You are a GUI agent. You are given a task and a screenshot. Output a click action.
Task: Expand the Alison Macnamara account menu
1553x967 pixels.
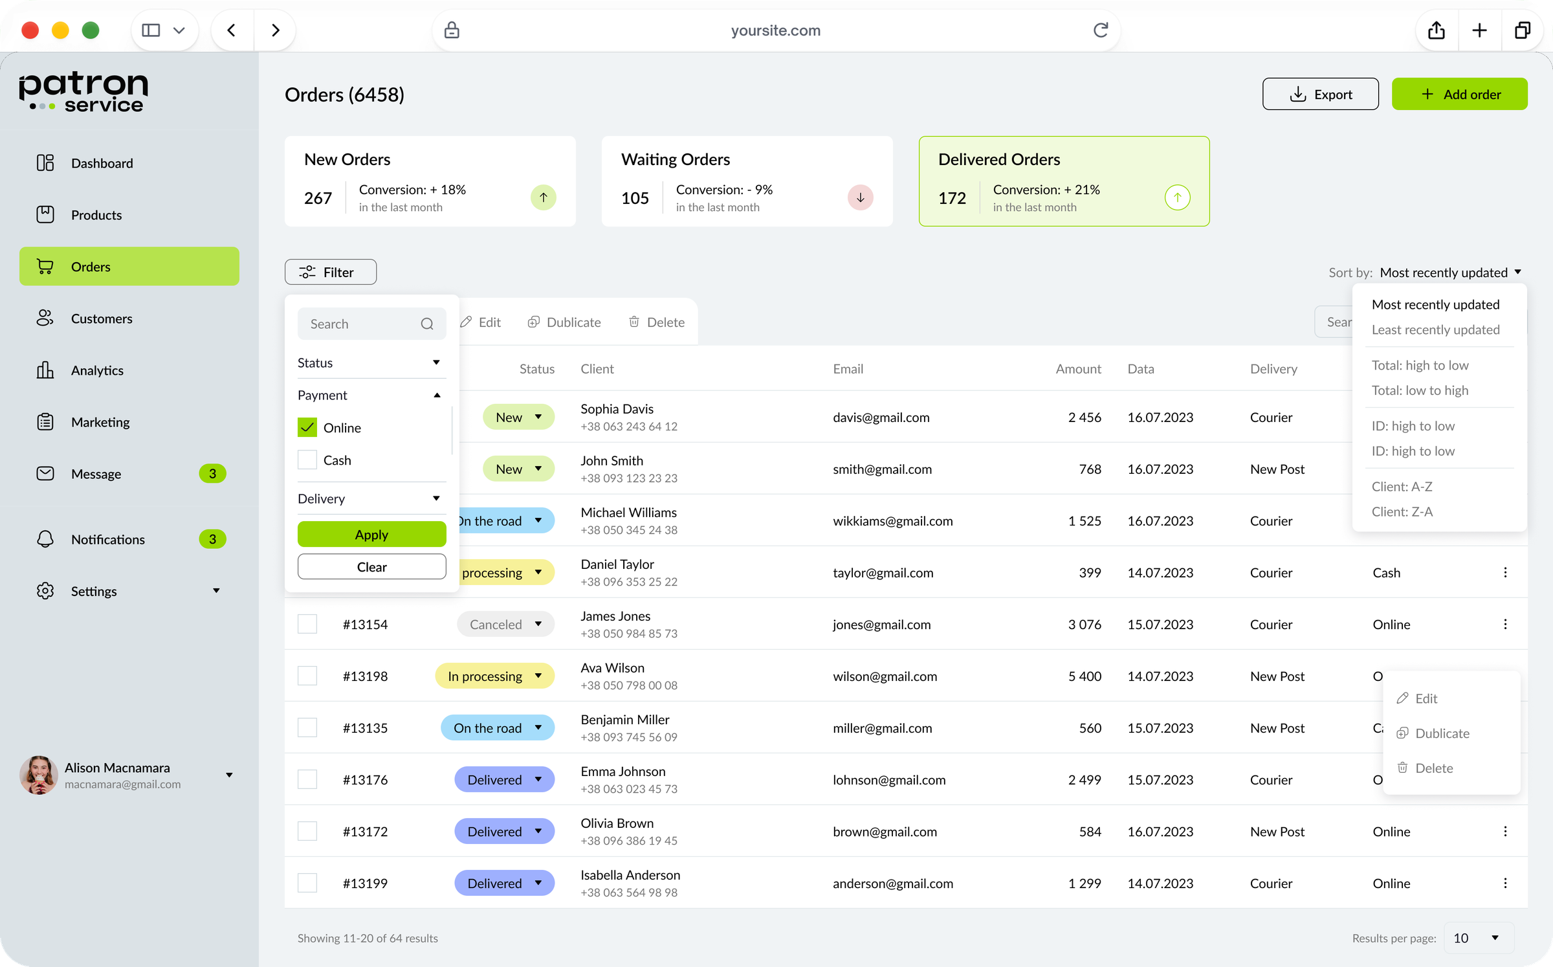229,775
